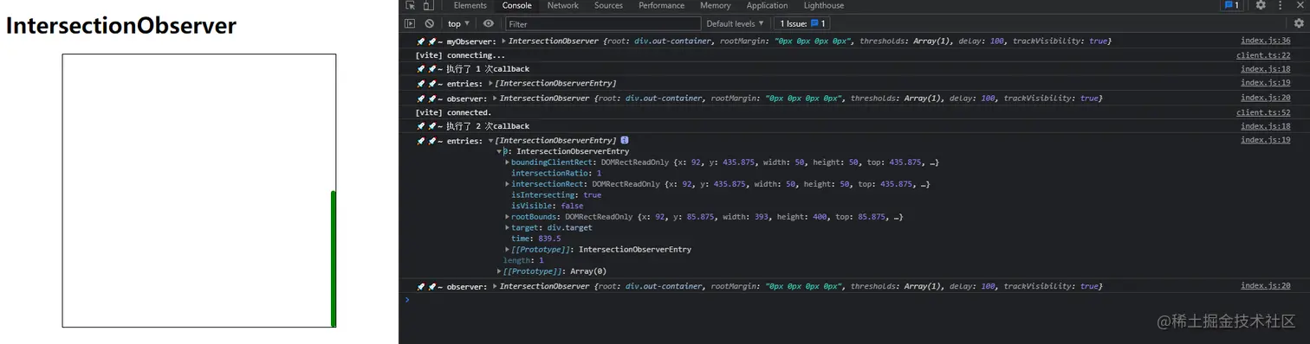This screenshot has height=344, width=1310.
Task: Open DevTools settings gear in the tab bar
Action: [1261, 5]
